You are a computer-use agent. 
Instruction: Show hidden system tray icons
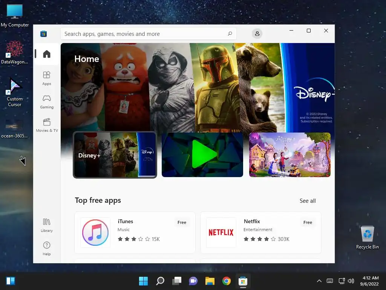tap(319, 281)
